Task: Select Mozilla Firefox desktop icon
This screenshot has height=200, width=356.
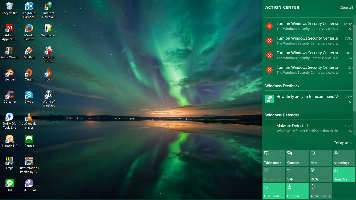Action: click(29, 32)
